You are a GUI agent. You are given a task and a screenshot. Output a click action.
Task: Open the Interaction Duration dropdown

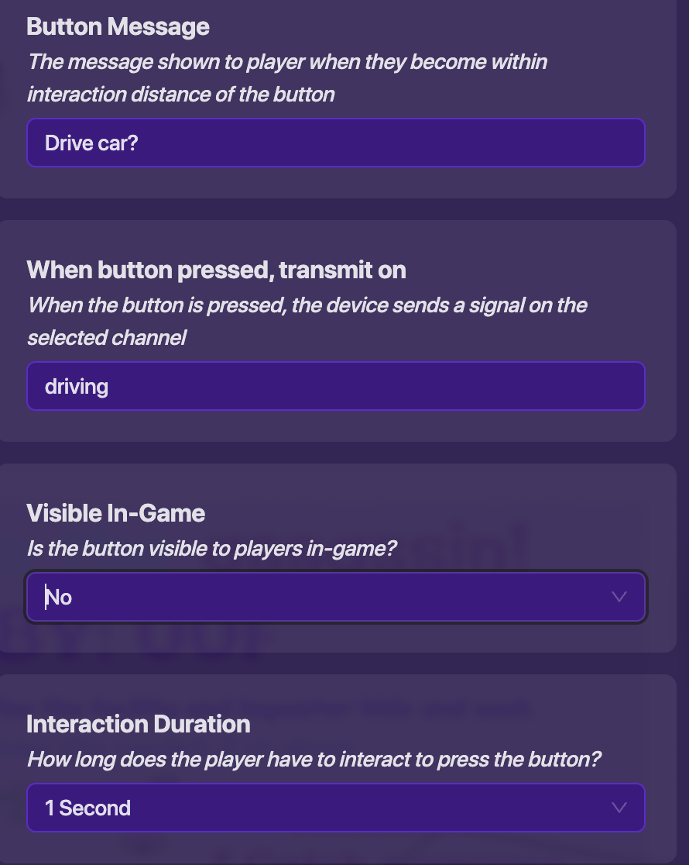pos(335,808)
